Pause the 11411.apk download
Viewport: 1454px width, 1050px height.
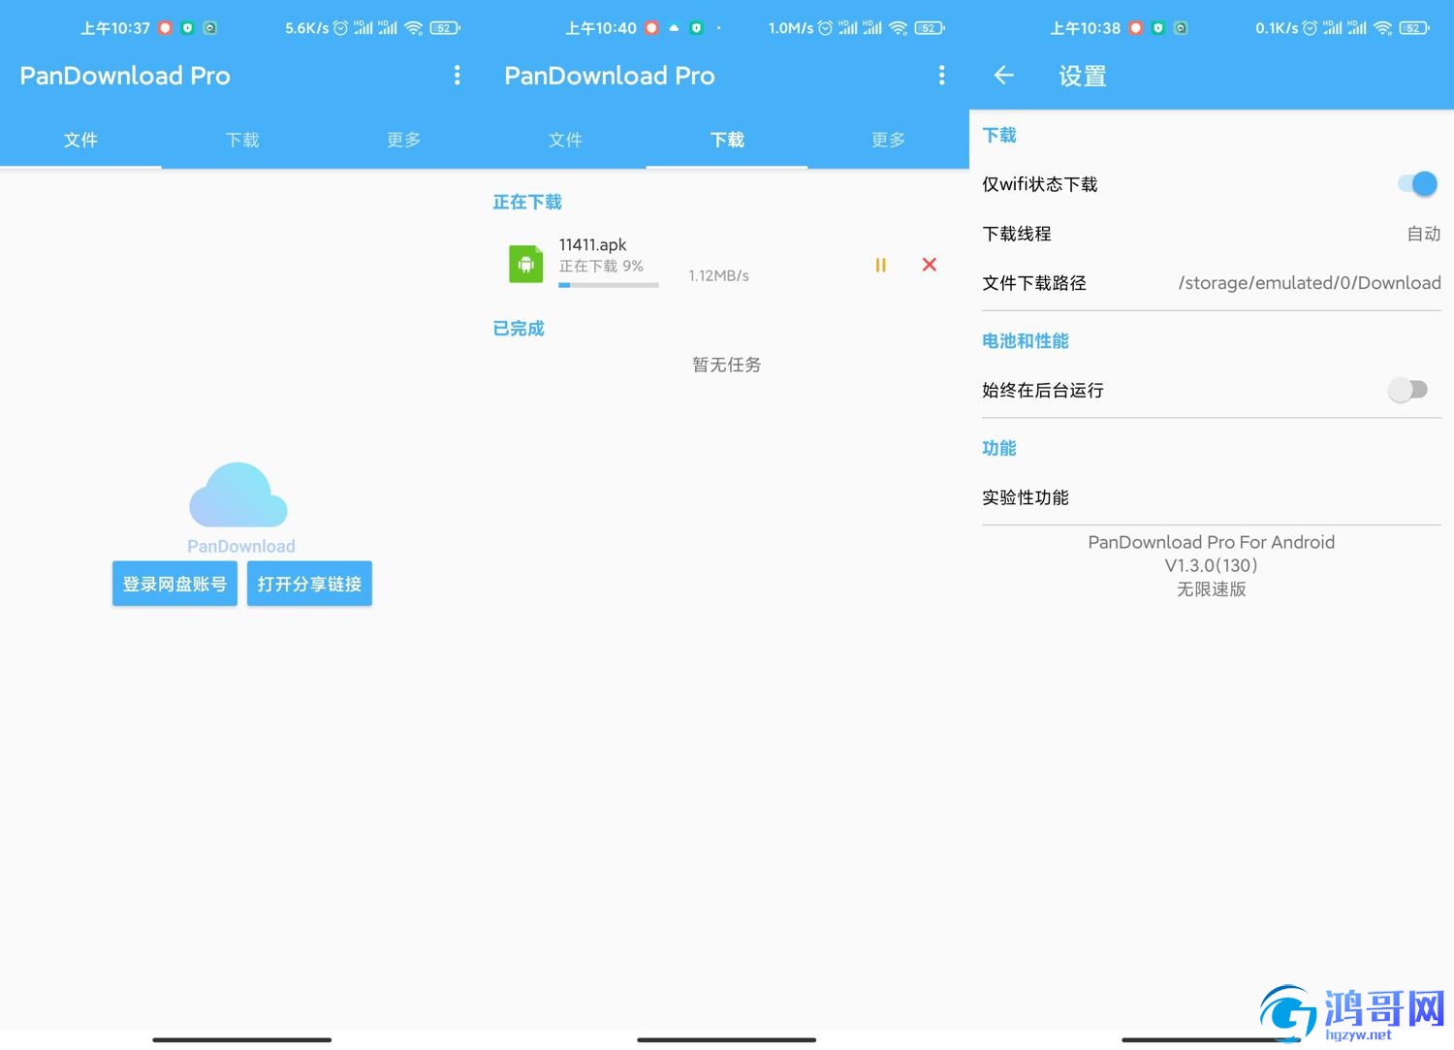tap(880, 265)
